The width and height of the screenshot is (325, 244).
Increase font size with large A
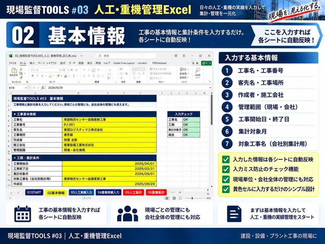pyautogui.click(x=72, y=70)
